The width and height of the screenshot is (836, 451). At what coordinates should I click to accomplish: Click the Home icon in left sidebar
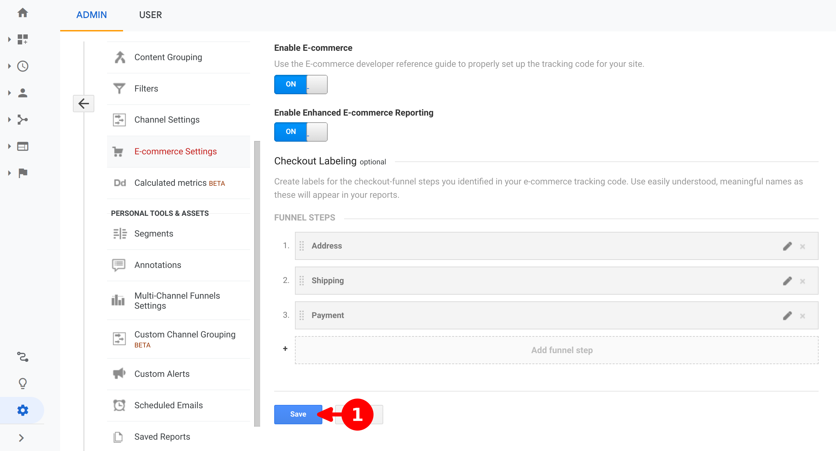pyautogui.click(x=23, y=13)
